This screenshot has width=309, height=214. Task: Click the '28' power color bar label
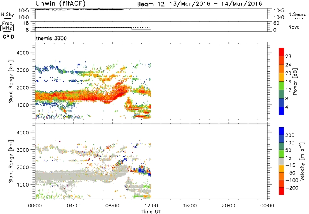288,56
